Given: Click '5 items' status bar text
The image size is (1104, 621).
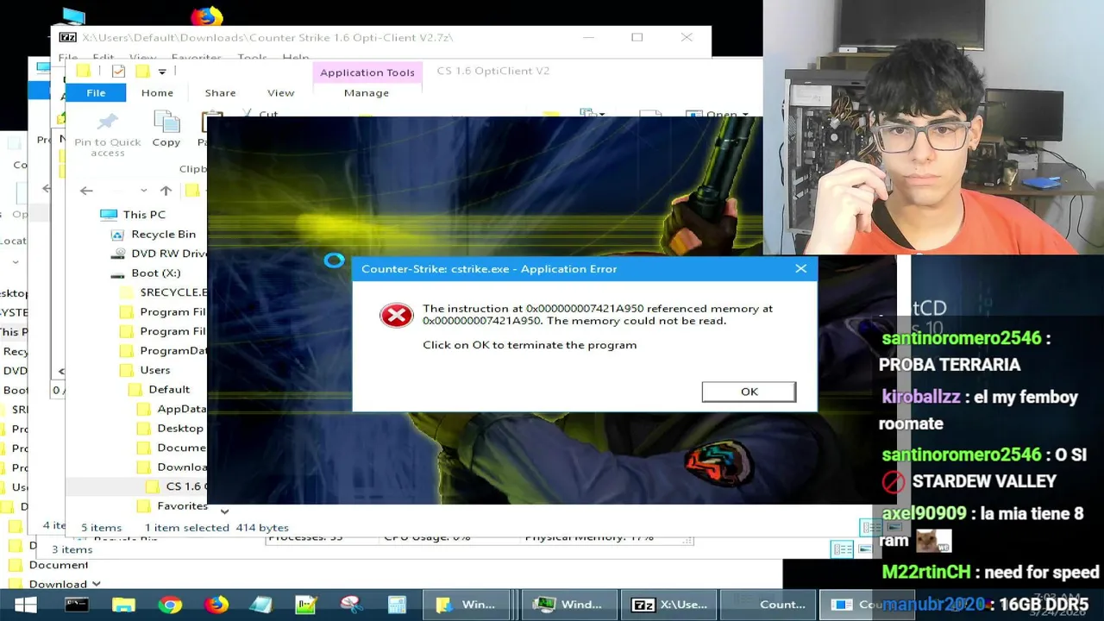Looking at the screenshot, I should [101, 527].
